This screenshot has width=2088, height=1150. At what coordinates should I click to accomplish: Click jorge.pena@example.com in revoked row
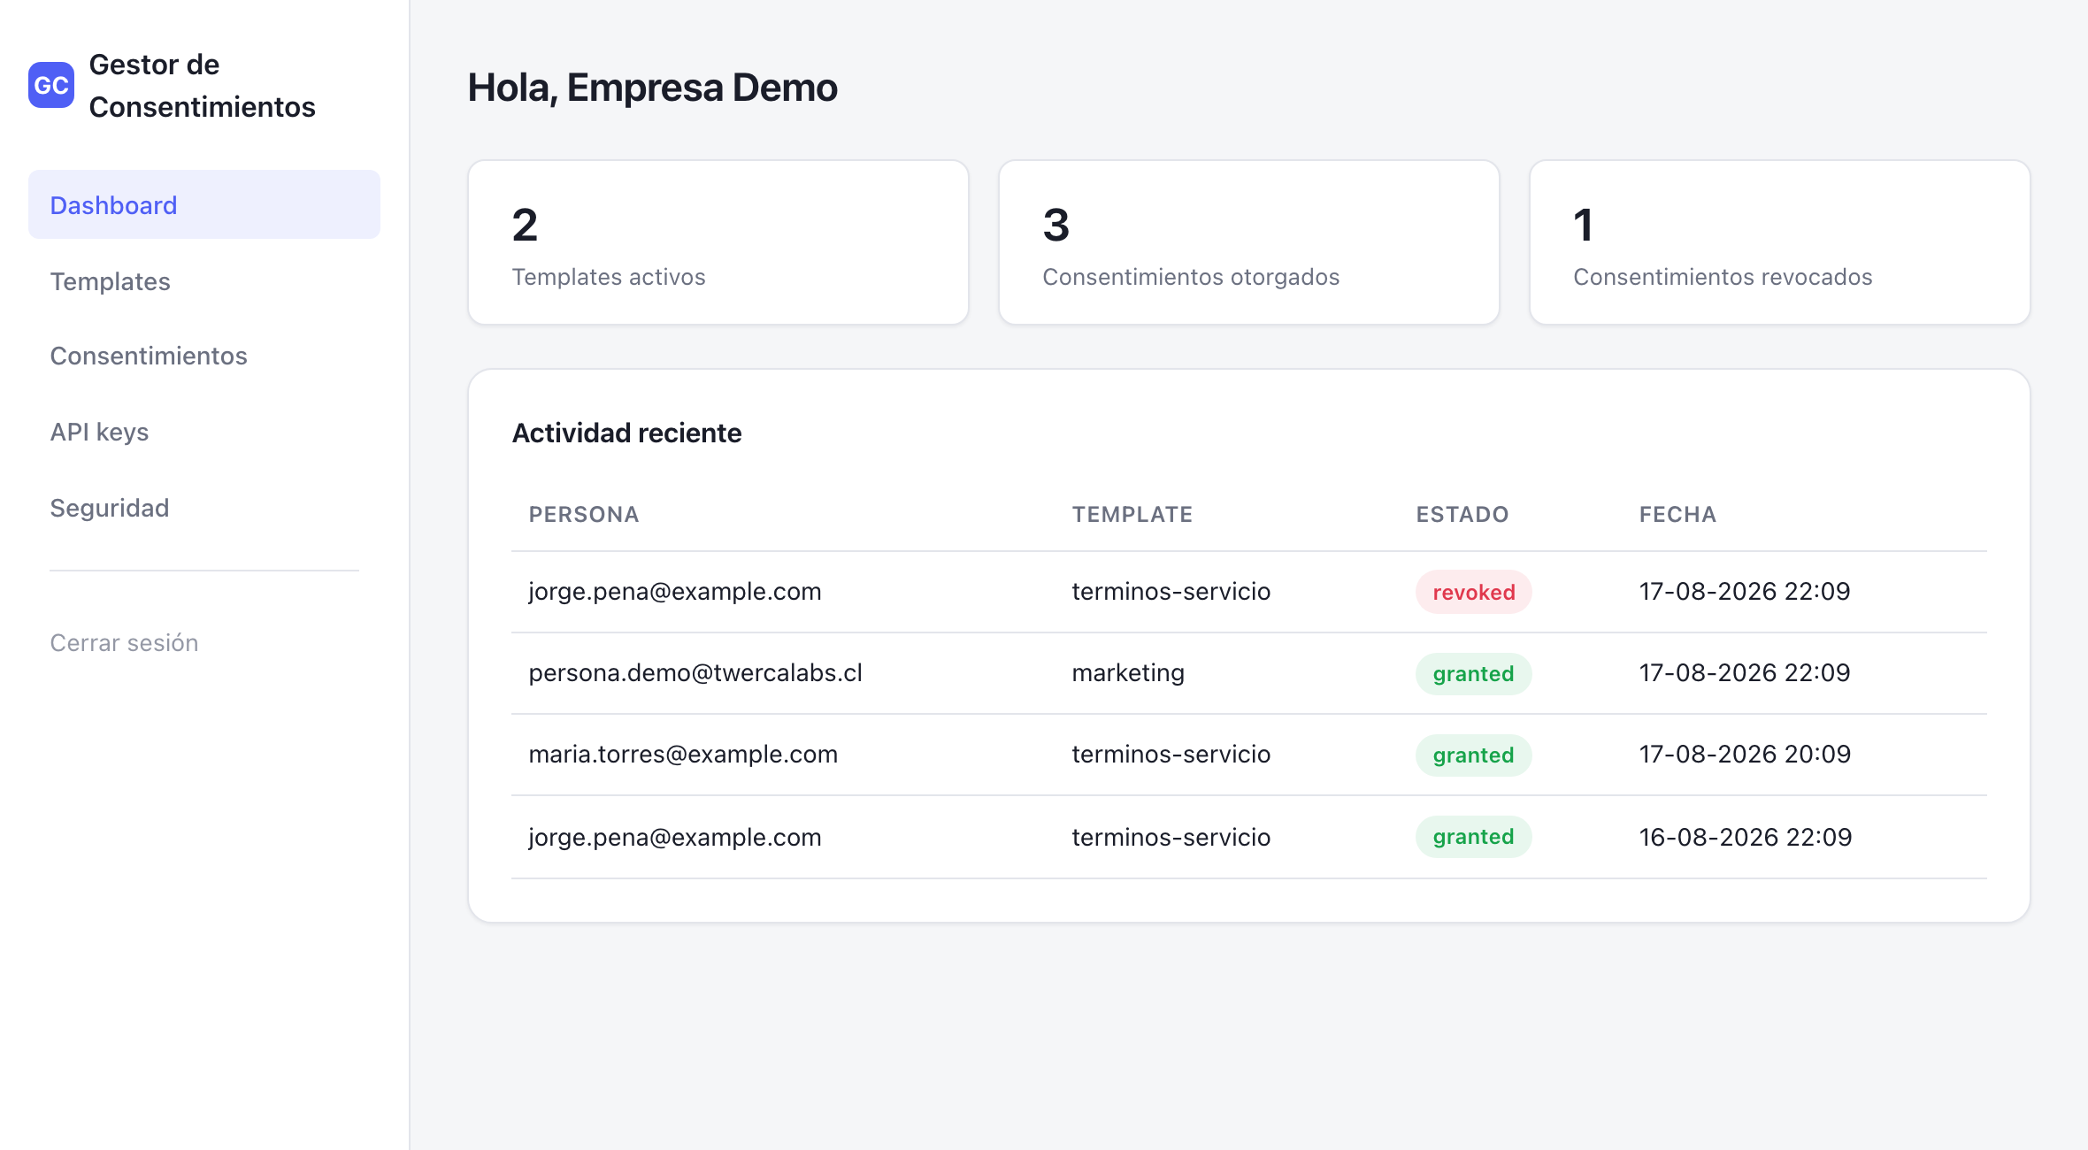675,591
